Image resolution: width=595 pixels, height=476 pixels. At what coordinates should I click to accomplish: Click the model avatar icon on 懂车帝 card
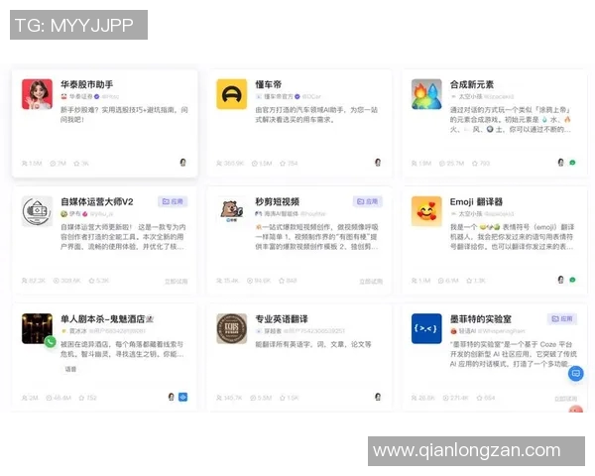click(x=378, y=163)
